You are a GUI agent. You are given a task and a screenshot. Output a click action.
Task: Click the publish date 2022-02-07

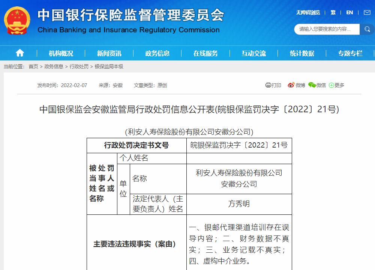(74, 85)
